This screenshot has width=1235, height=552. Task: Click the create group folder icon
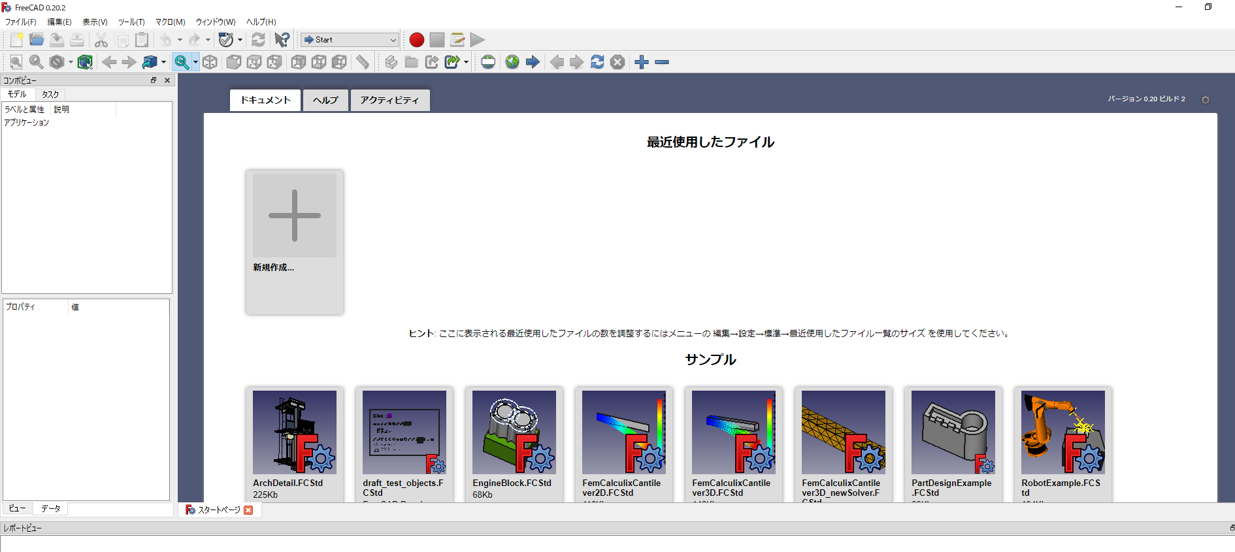click(411, 62)
